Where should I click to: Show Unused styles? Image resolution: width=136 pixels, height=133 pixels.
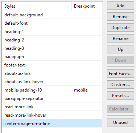pyautogui.click(x=120, y=122)
